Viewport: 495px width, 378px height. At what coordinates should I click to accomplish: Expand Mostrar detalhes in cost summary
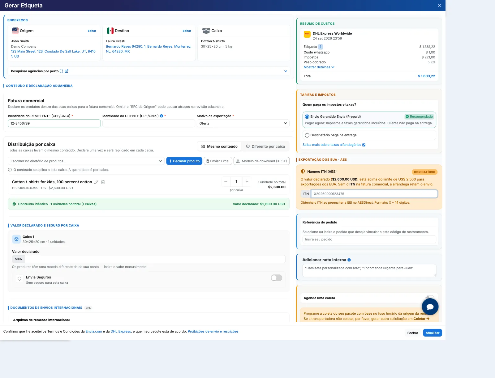pos(319,67)
